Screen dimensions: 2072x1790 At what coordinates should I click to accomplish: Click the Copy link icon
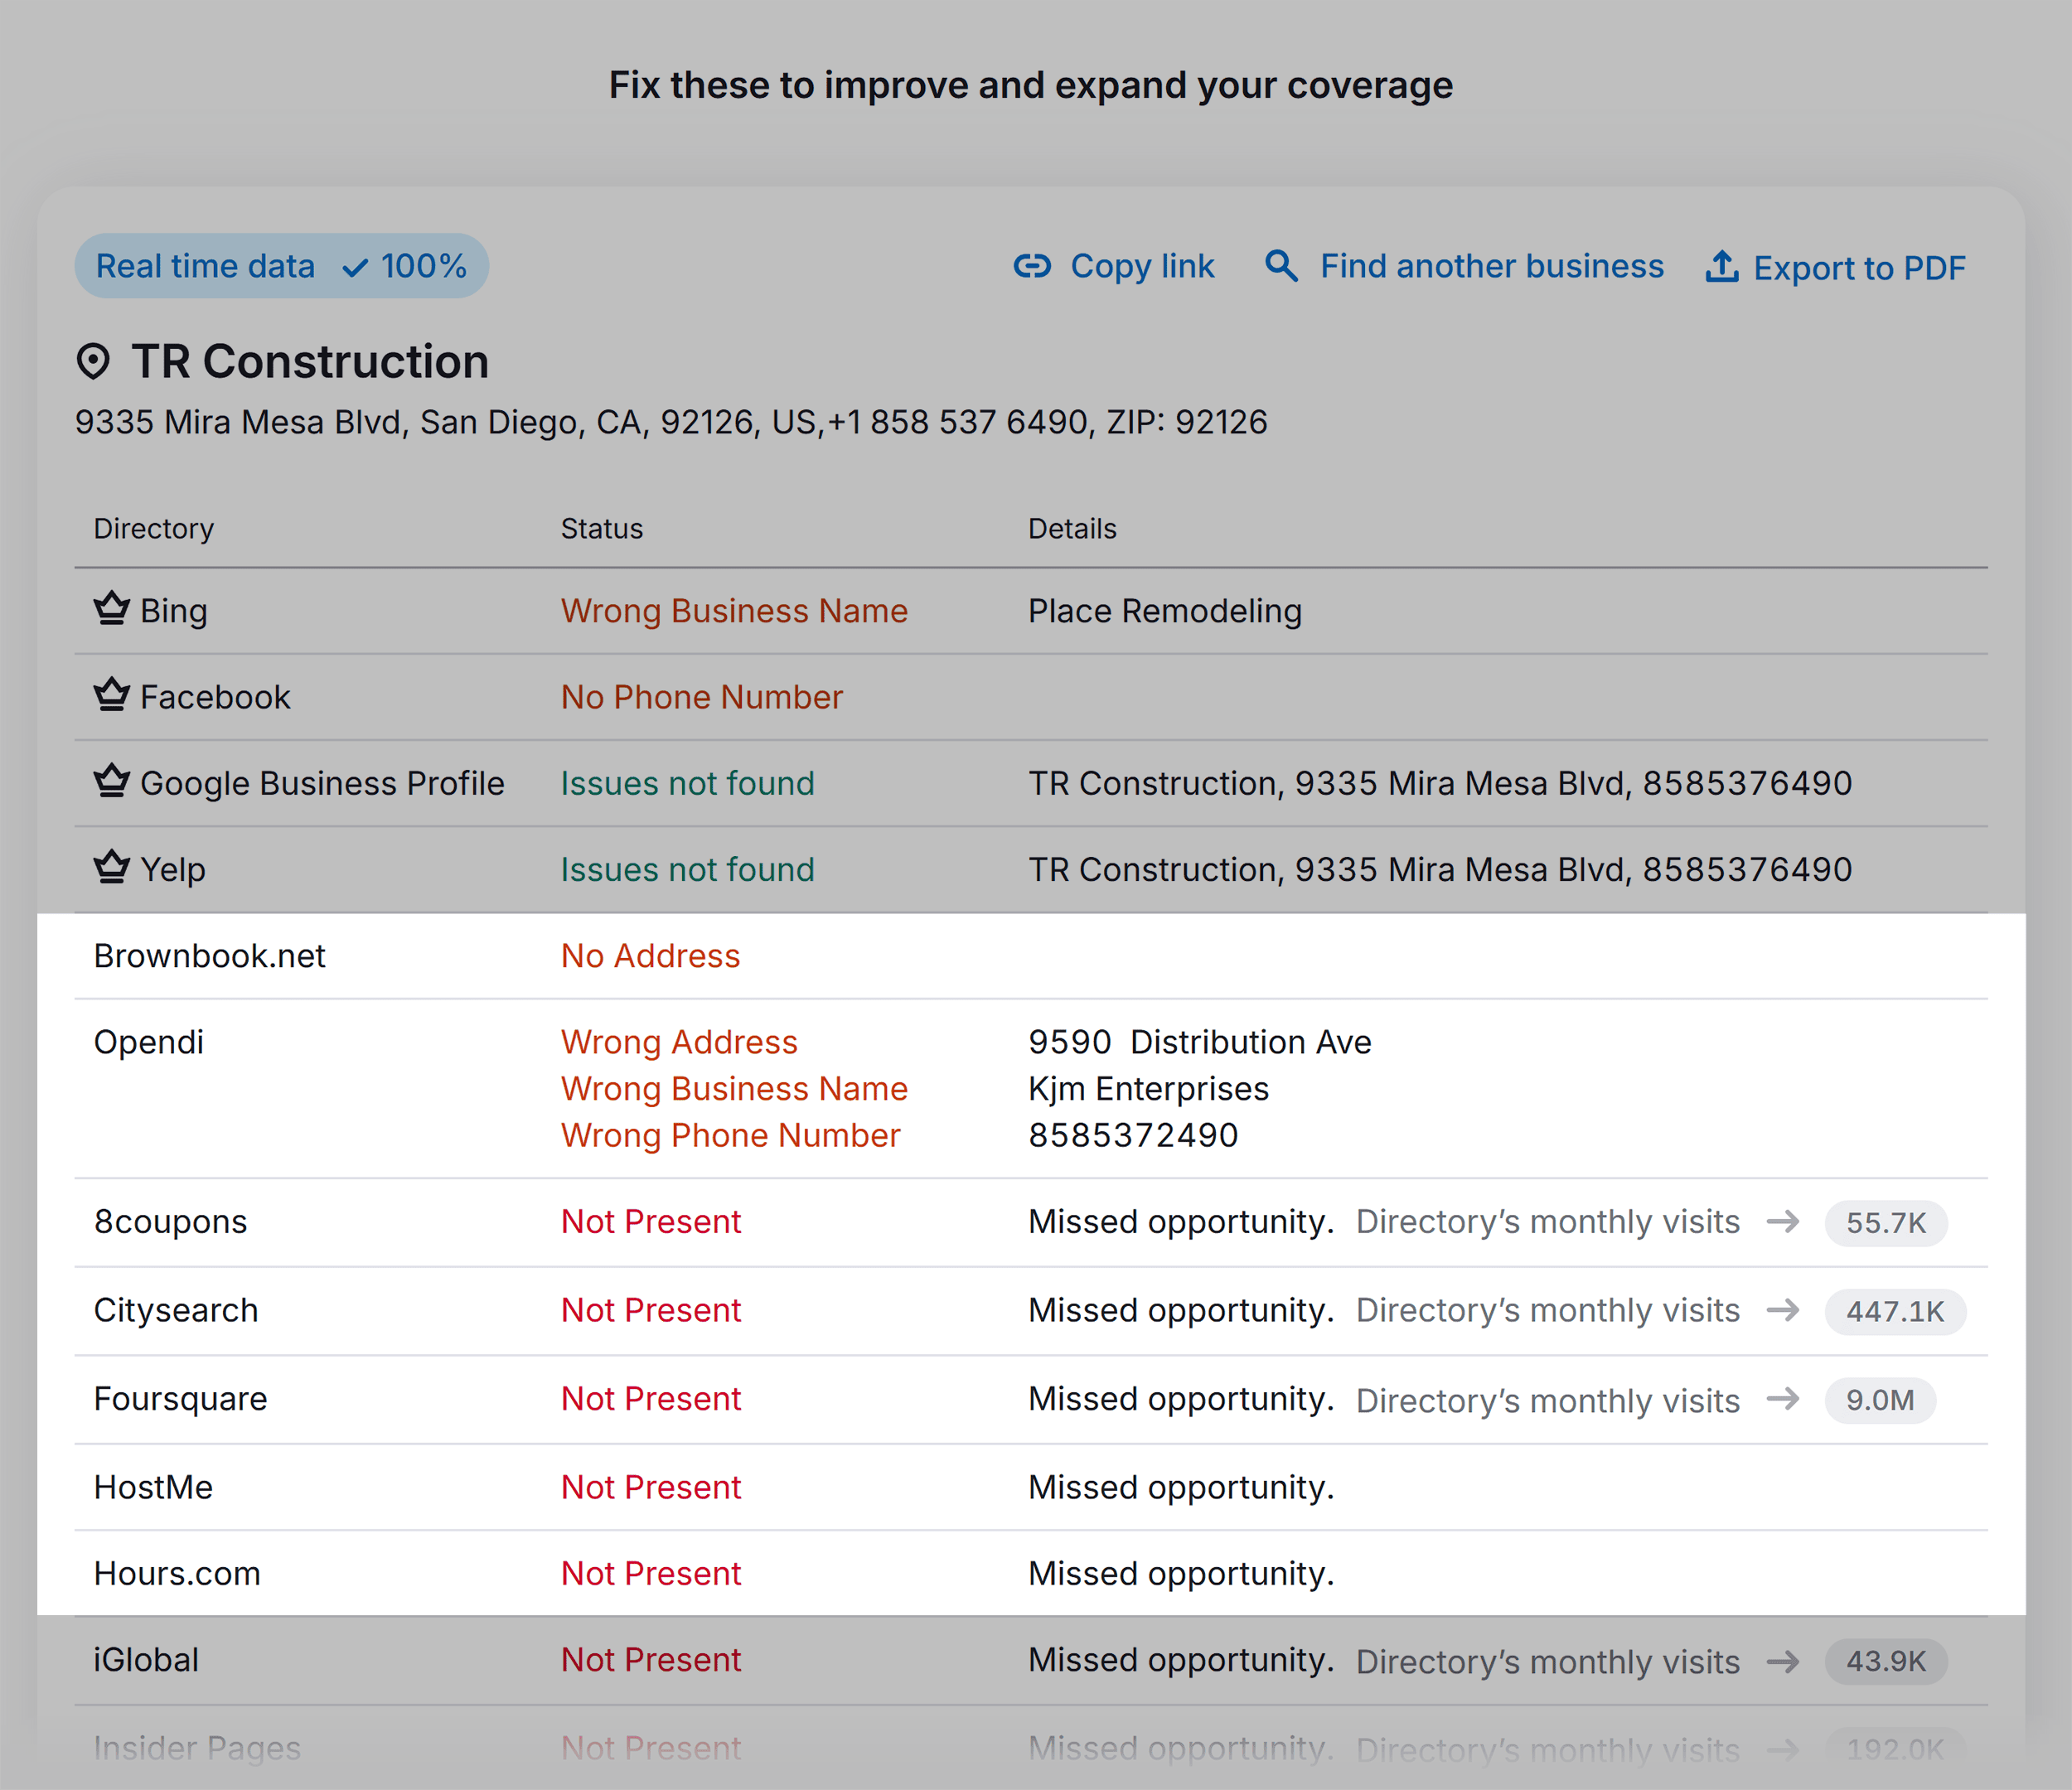point(1025,266)
